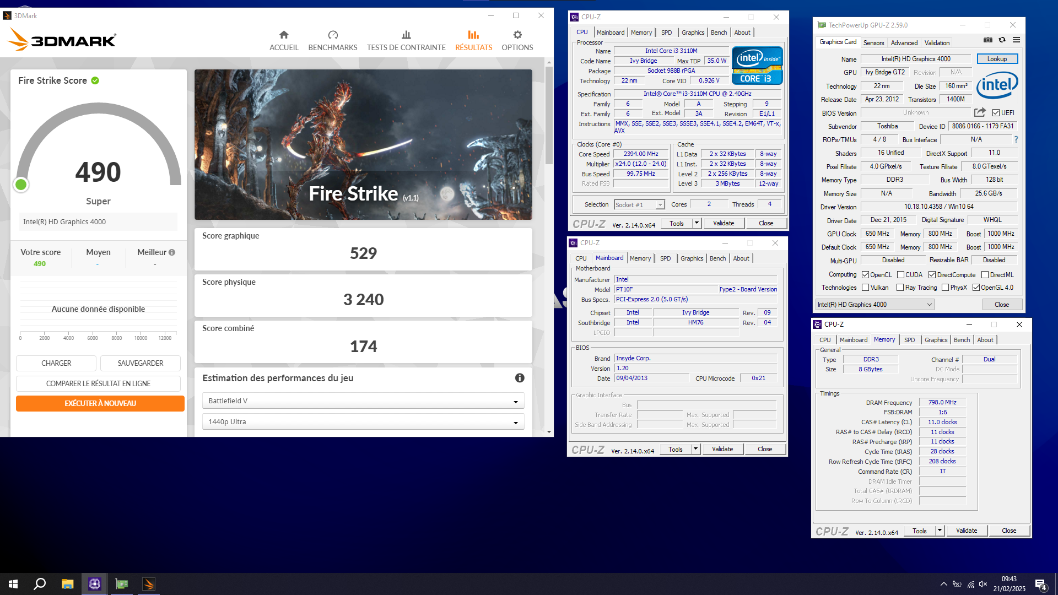Switch to Advanced tab in GPU-Z
The height and width of the screenshot is (595, 1058).
point(904,43)
